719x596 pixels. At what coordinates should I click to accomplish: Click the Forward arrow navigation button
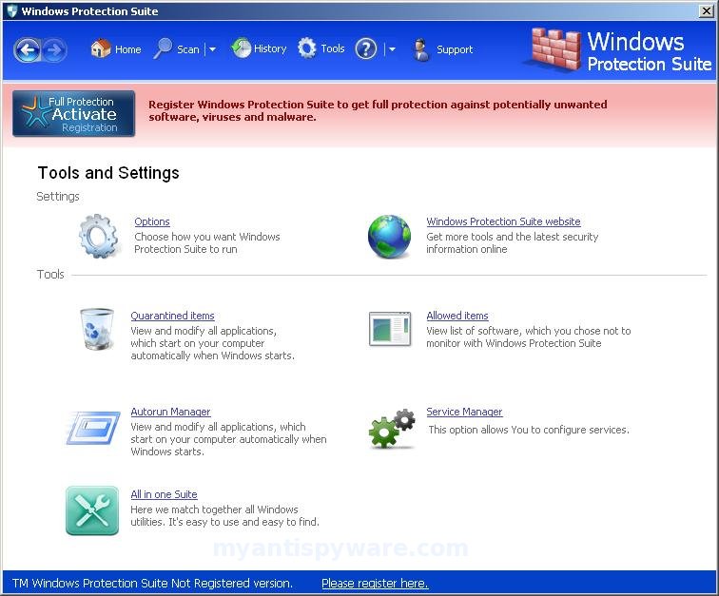(54, 50)
